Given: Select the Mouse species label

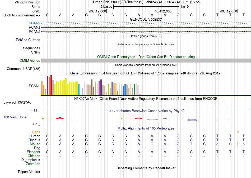Looking at the screenshot, I should tap(35, 144).
